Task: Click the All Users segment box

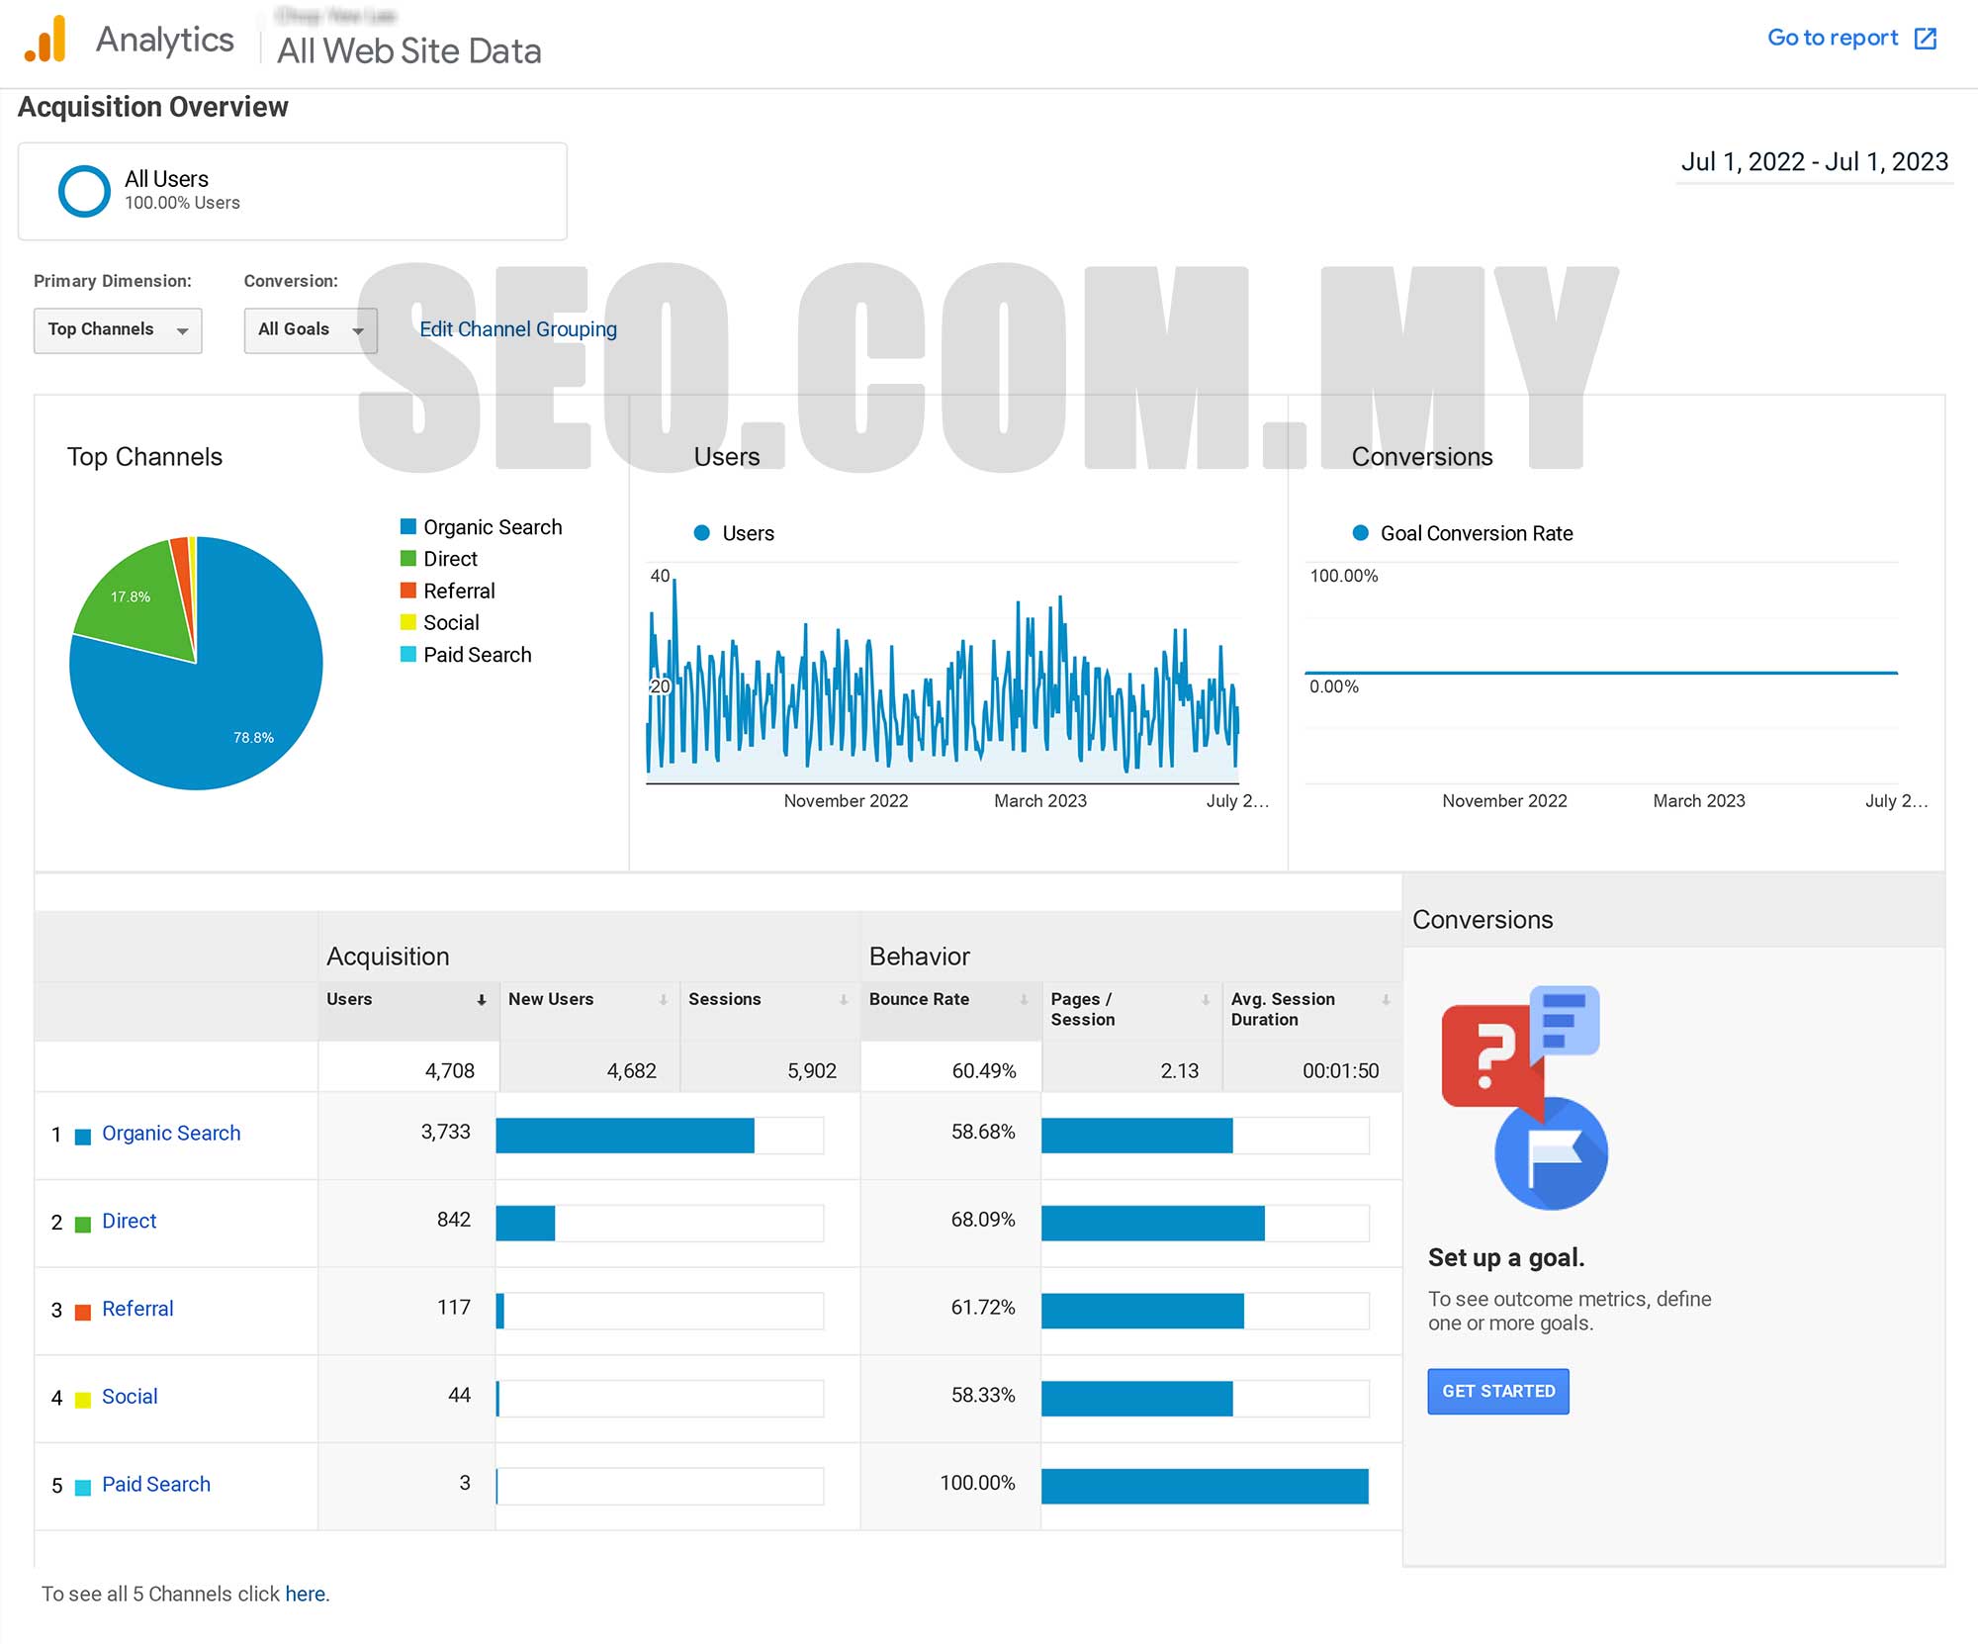Action: click(x=293, y=191)
